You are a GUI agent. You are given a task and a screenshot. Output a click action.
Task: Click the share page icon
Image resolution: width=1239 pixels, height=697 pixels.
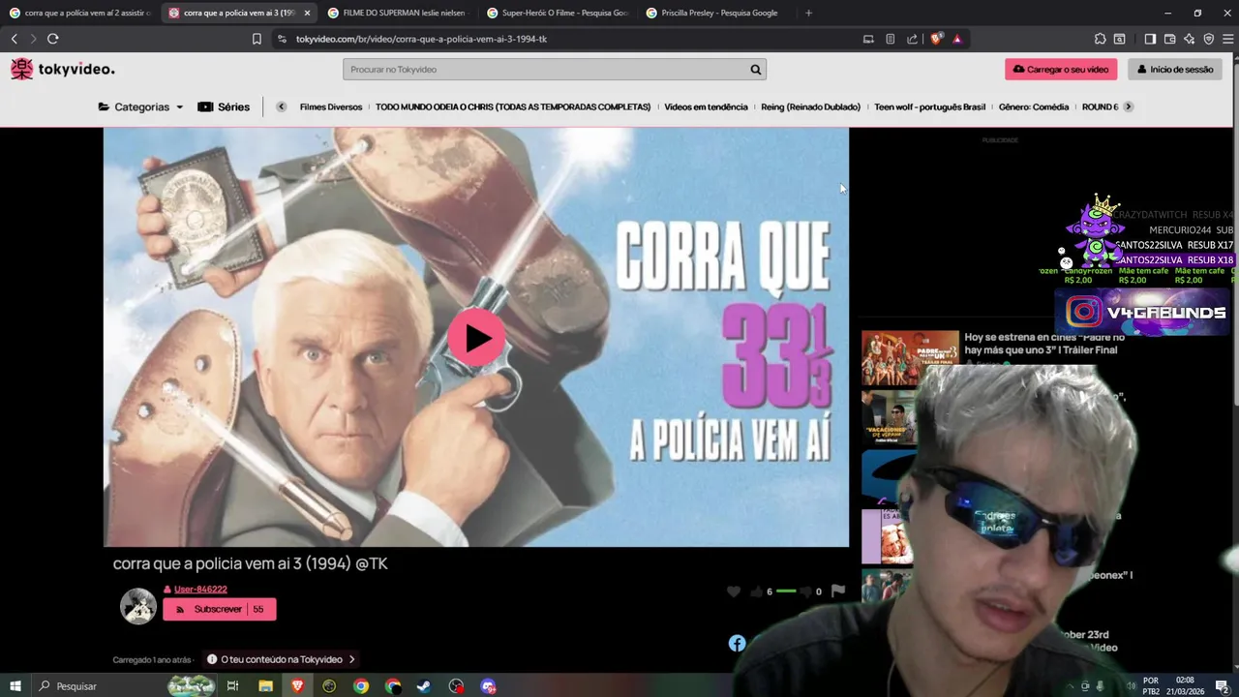pyautogui.click(x=912, y=39)
